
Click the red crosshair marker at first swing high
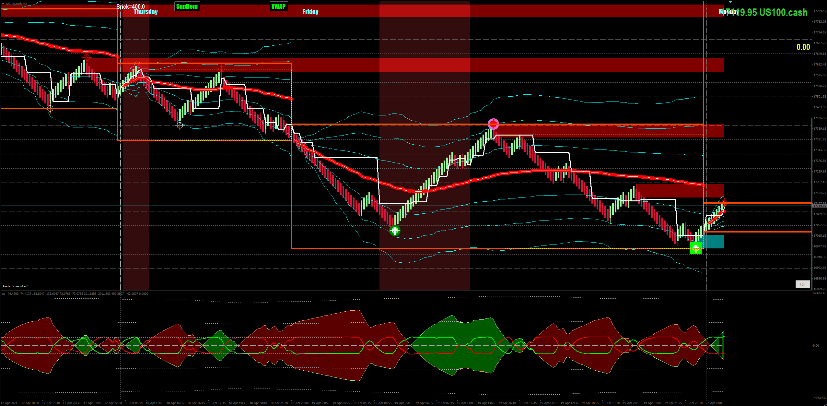click(87, 58)
